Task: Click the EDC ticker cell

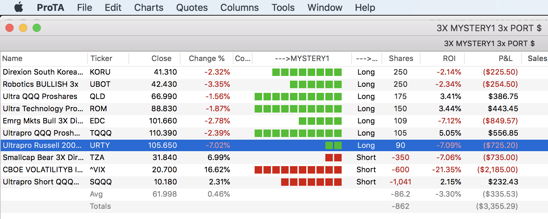Action: (x=97, y=121)
